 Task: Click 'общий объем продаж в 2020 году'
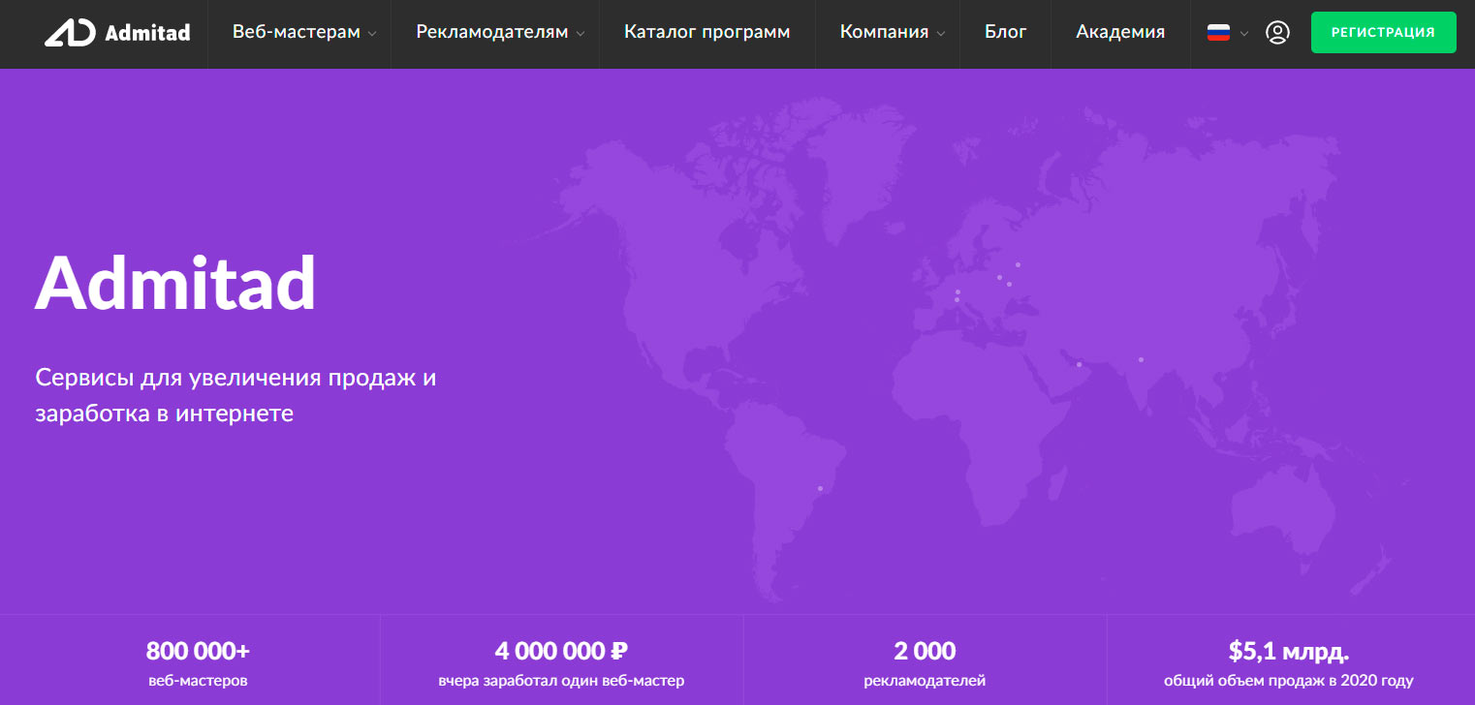pos(1289,681)
